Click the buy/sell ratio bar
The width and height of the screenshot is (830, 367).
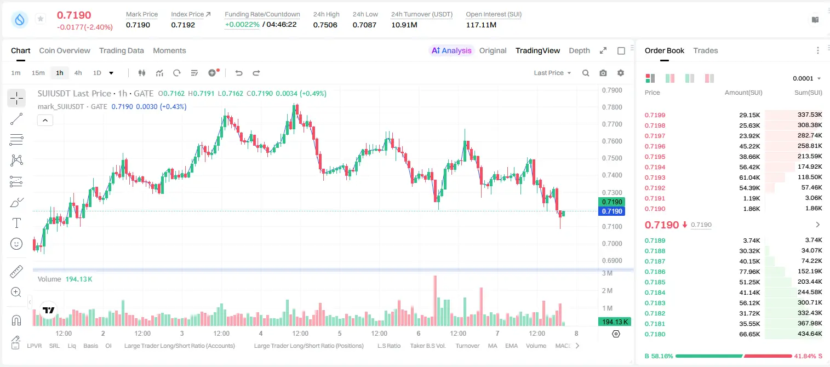(734, 356)
